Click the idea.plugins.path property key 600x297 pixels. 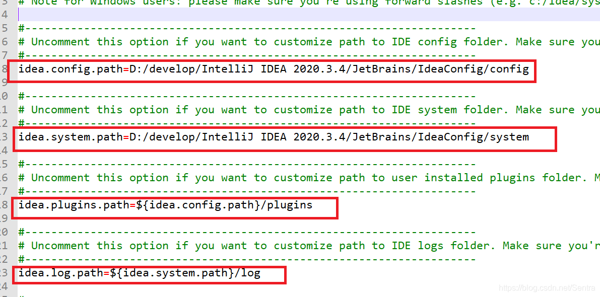pos(74,205)
